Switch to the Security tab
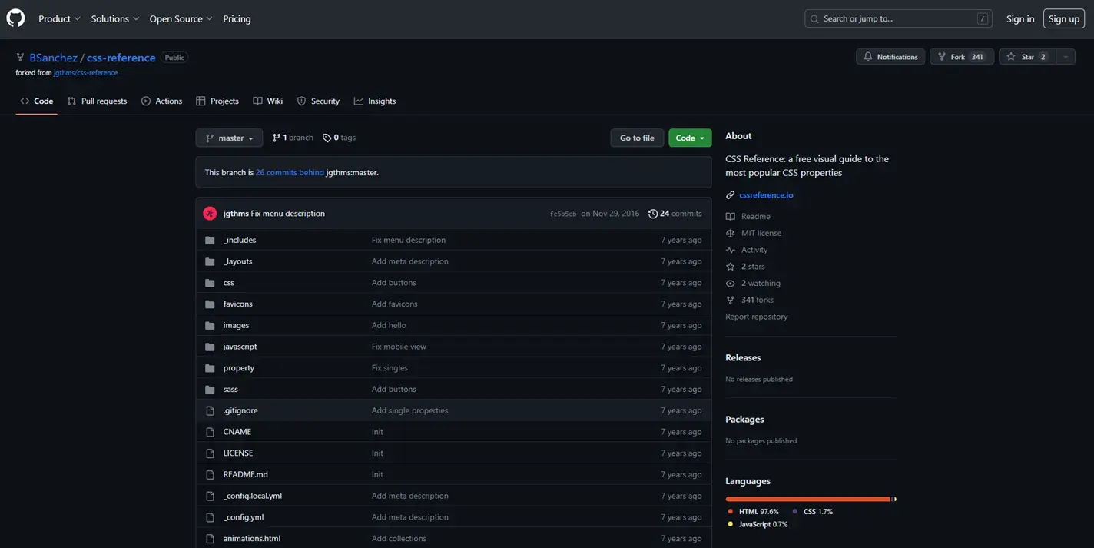Screen dimensions: 1094x548 (x=318, y=101)
